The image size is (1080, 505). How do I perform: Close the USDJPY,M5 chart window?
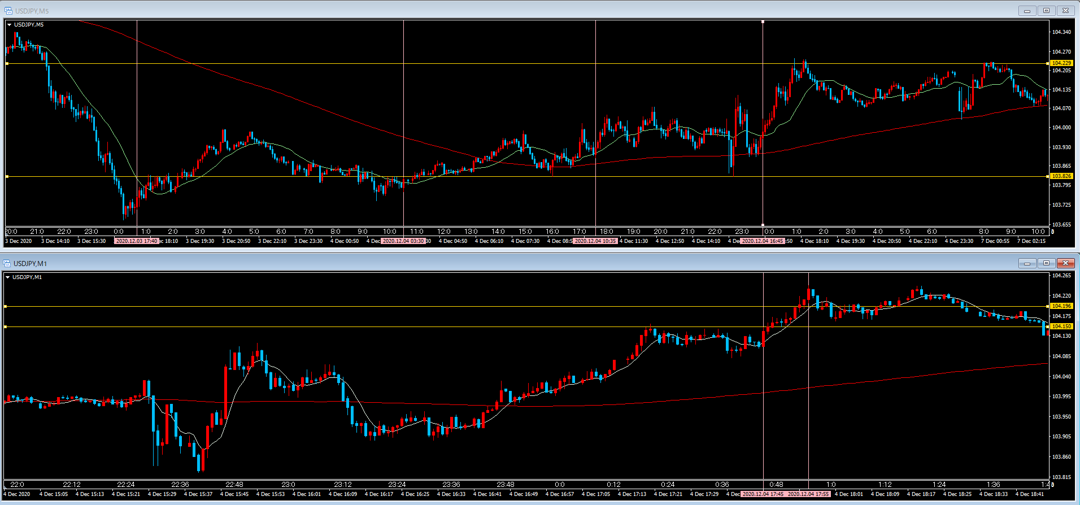point(1065,11)
